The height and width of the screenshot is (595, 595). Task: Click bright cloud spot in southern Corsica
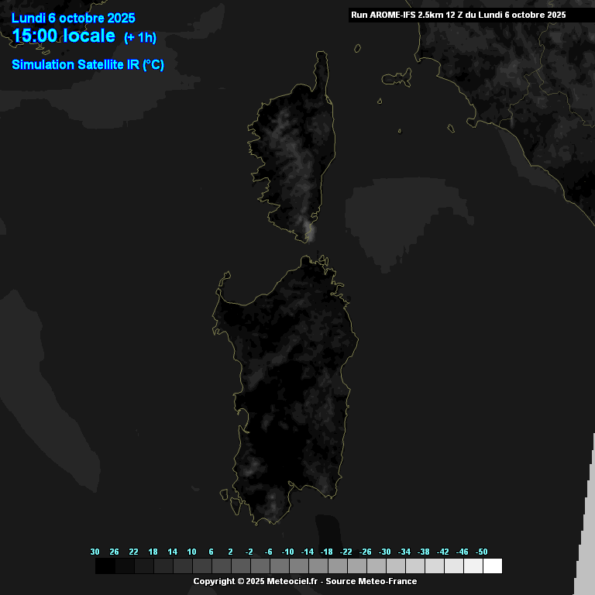pos(308,229)
